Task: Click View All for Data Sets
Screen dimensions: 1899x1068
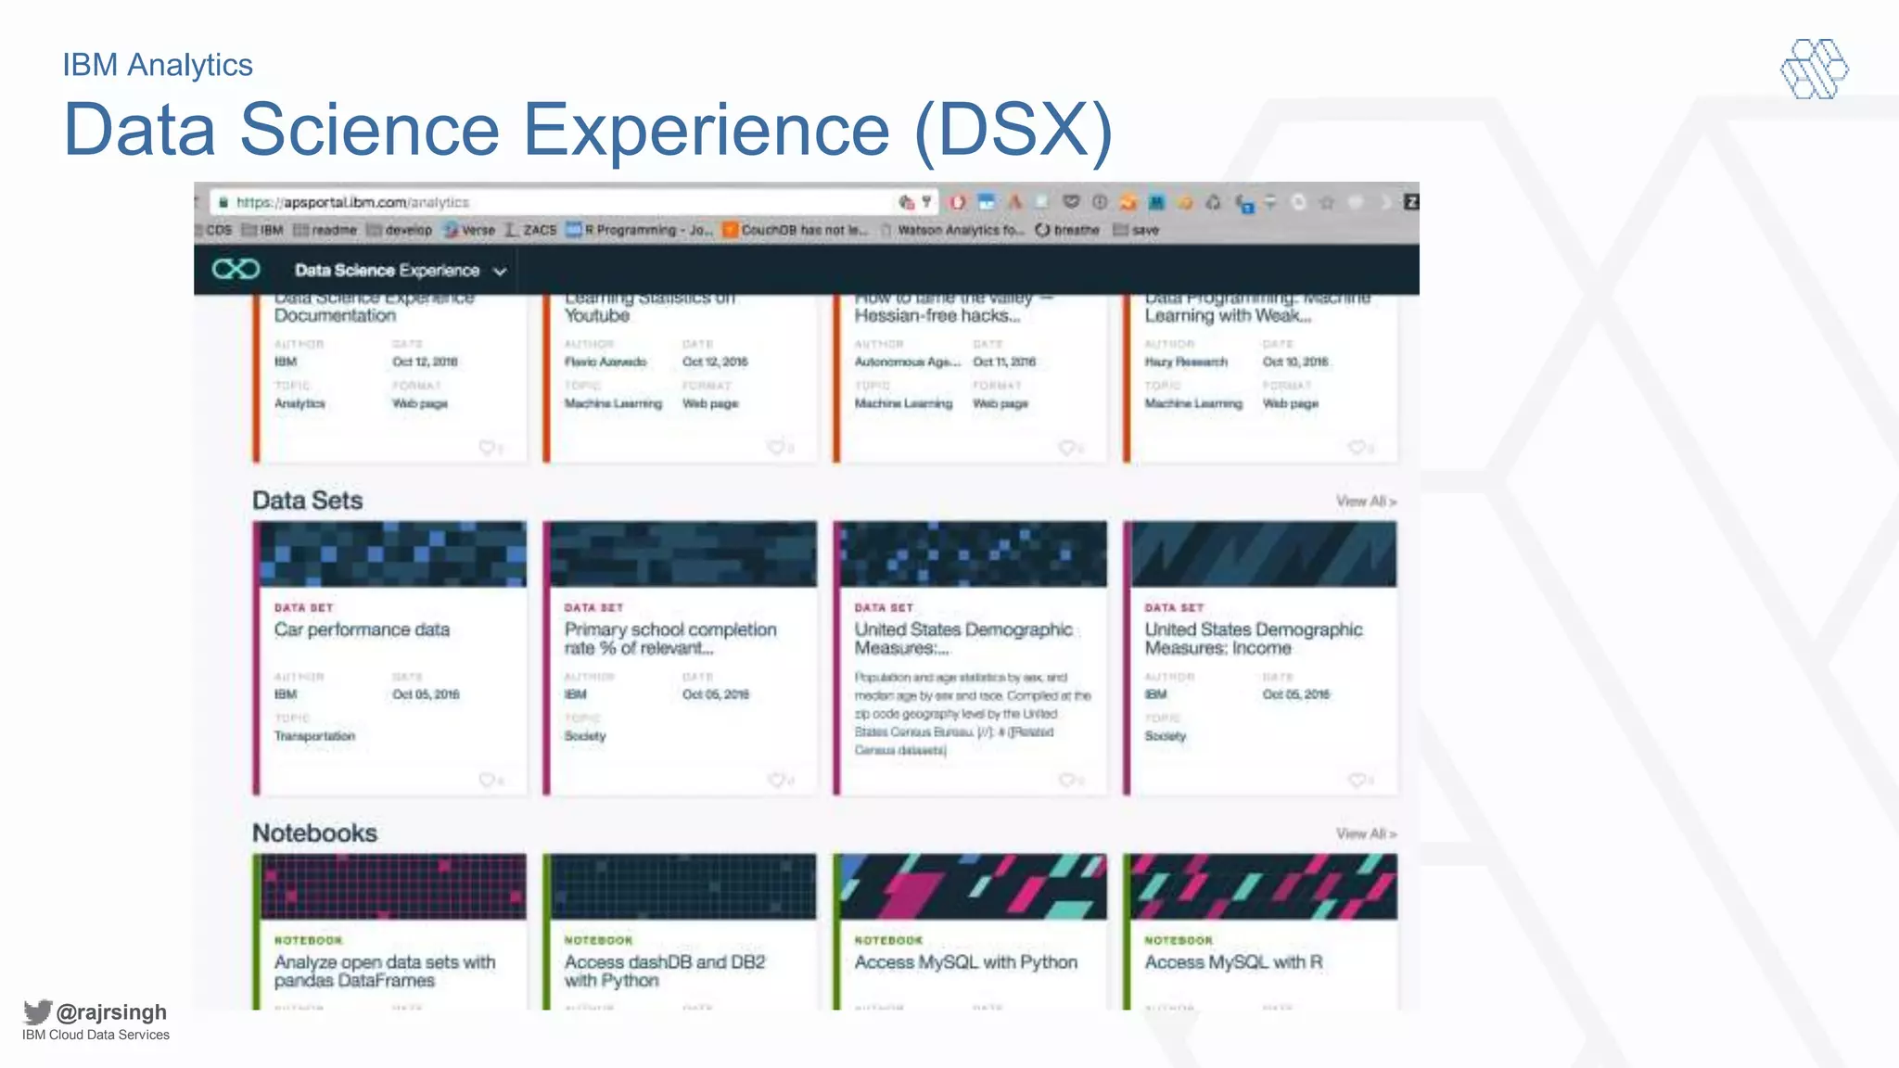Action: [1365, 502]
